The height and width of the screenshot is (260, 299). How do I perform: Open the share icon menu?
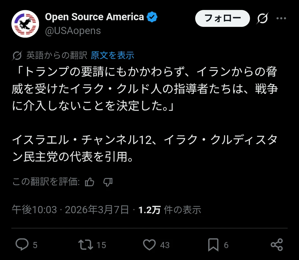point(277,245)
